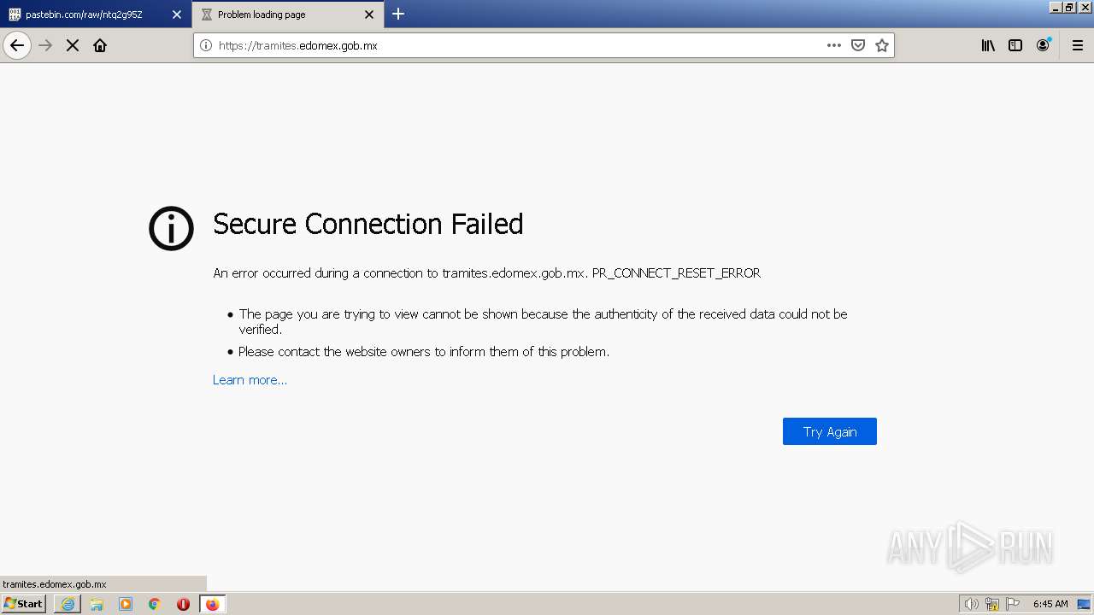This screenshot has width=1094, height=615.
Task: Open volume control in the system tray
Action: pyautogui.click(x=971, y=604)
